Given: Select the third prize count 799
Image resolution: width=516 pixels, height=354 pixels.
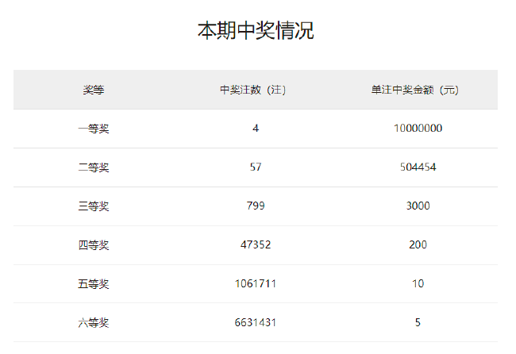Looking at the screenshot, I should (256, 206).
